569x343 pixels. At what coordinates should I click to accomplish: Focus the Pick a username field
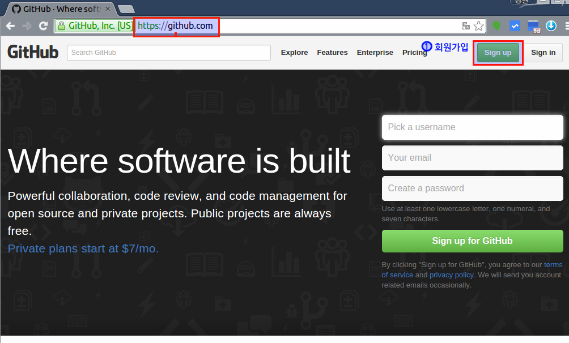pos(472,127)
